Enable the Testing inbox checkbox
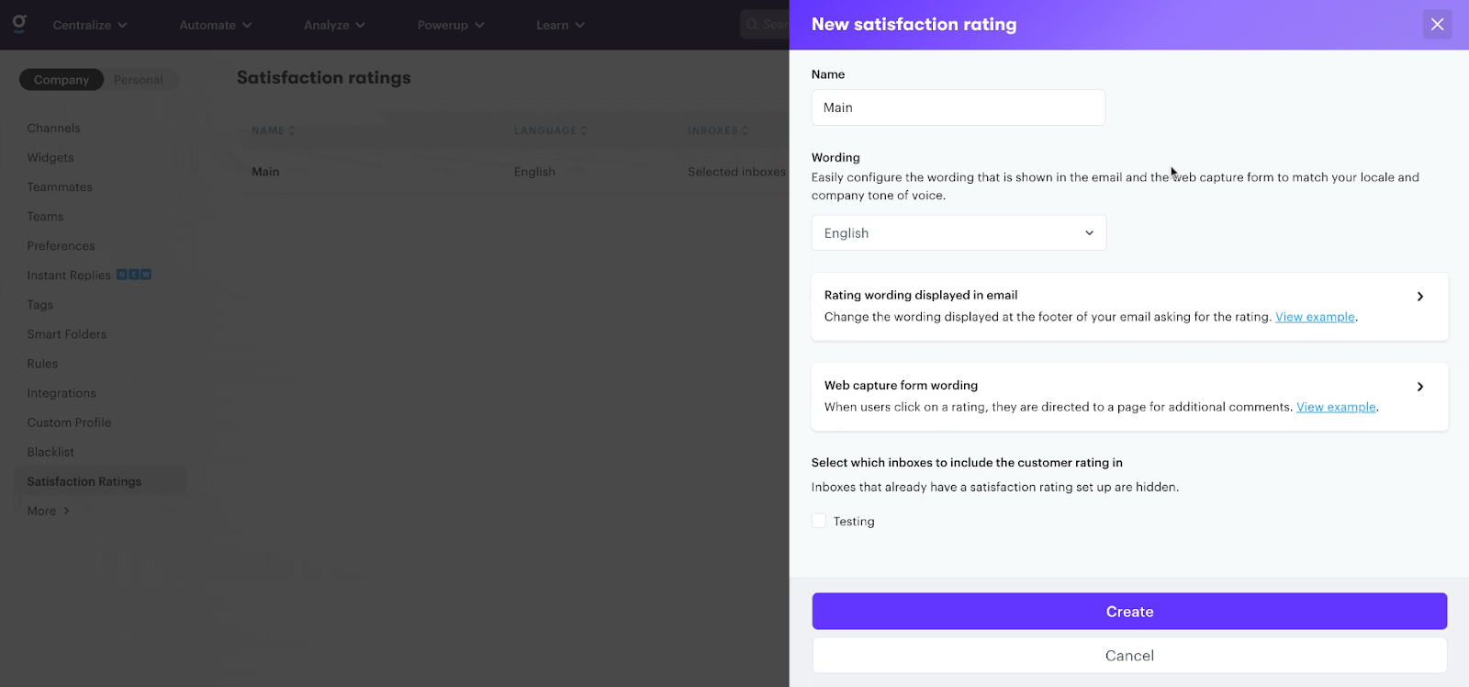This screenshot has height=687, width=1469. pos(819,521)
